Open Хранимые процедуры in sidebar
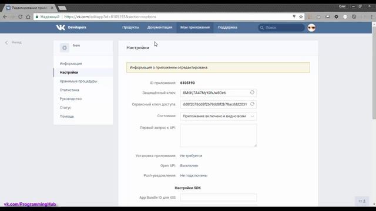This screenshot has width=376, height=211. pos(83,81)
